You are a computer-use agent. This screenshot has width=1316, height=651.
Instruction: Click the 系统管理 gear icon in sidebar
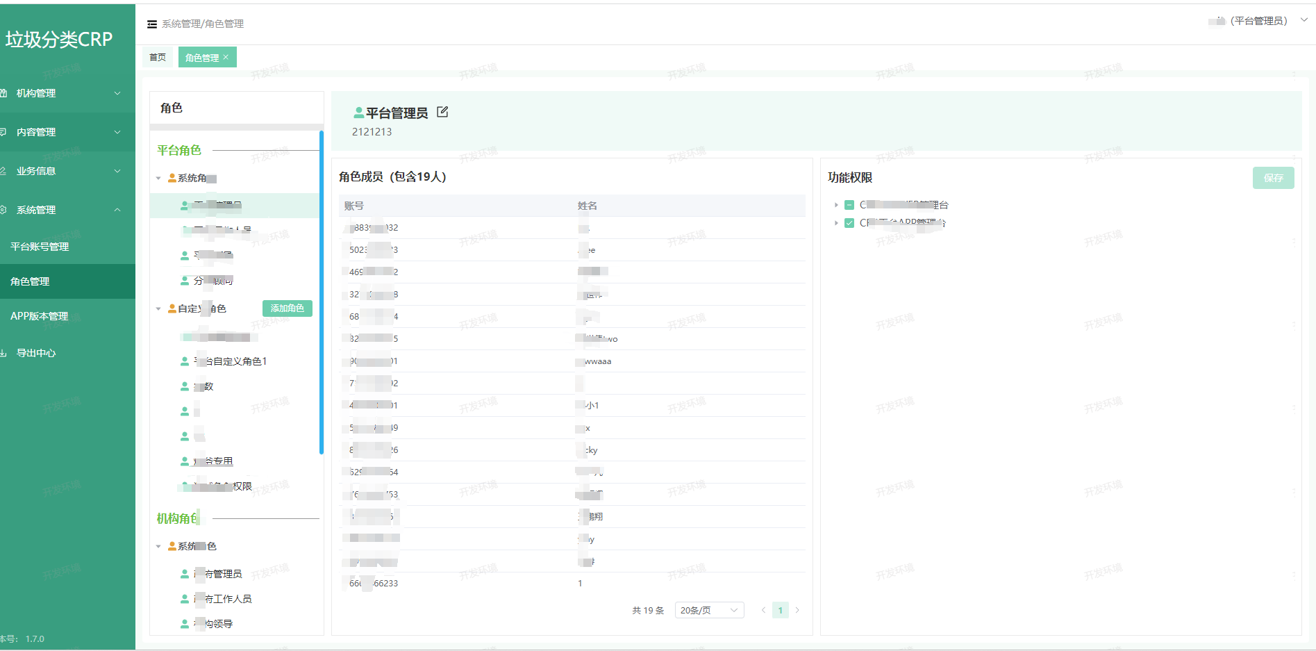tap(3, 210)
